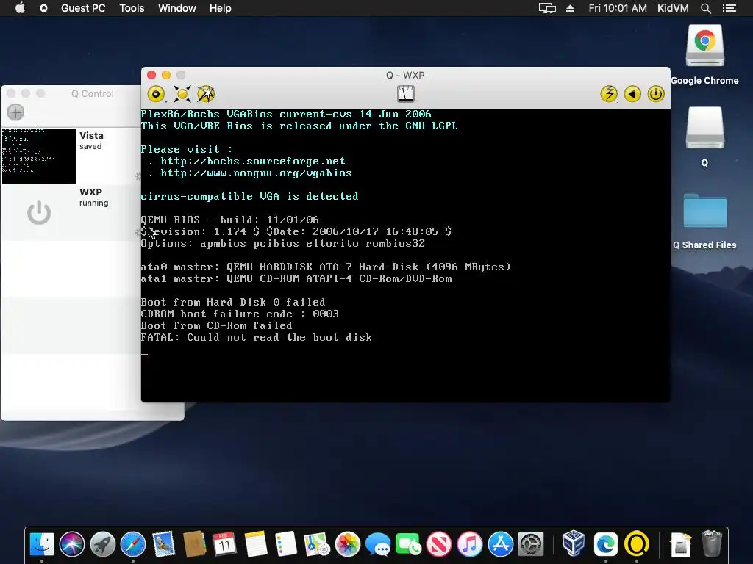753x564 pixels.
Task: Click the yellow left-arrow icon in WXP toolbar
Action: (632, 94)
